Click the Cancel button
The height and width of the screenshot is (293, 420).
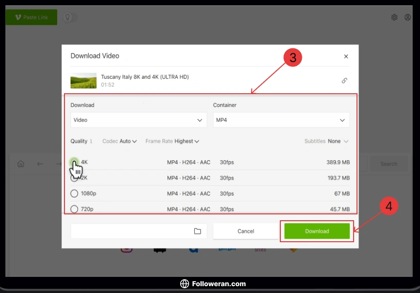click(246, 231)
